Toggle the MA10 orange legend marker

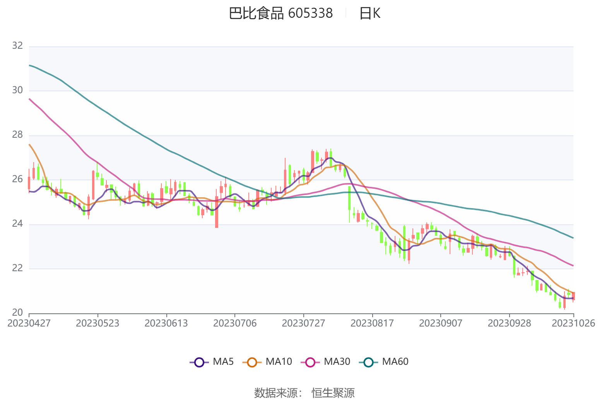click(x=252, y=362)
